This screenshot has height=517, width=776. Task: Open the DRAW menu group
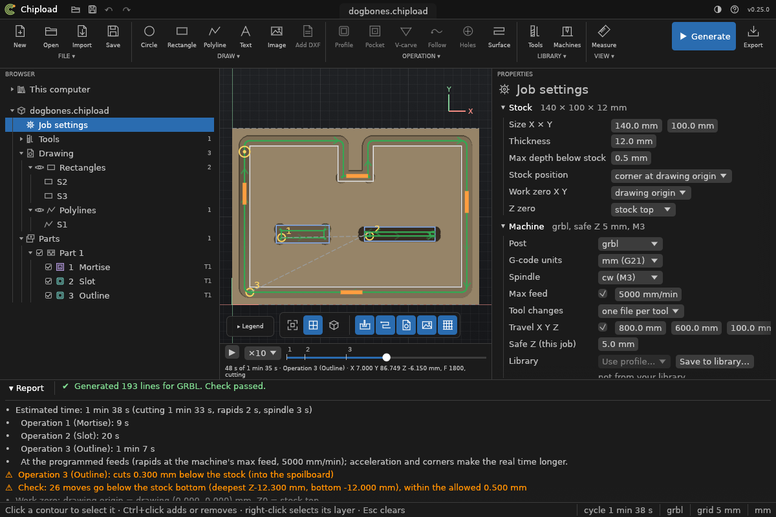[x=229, y=56]
